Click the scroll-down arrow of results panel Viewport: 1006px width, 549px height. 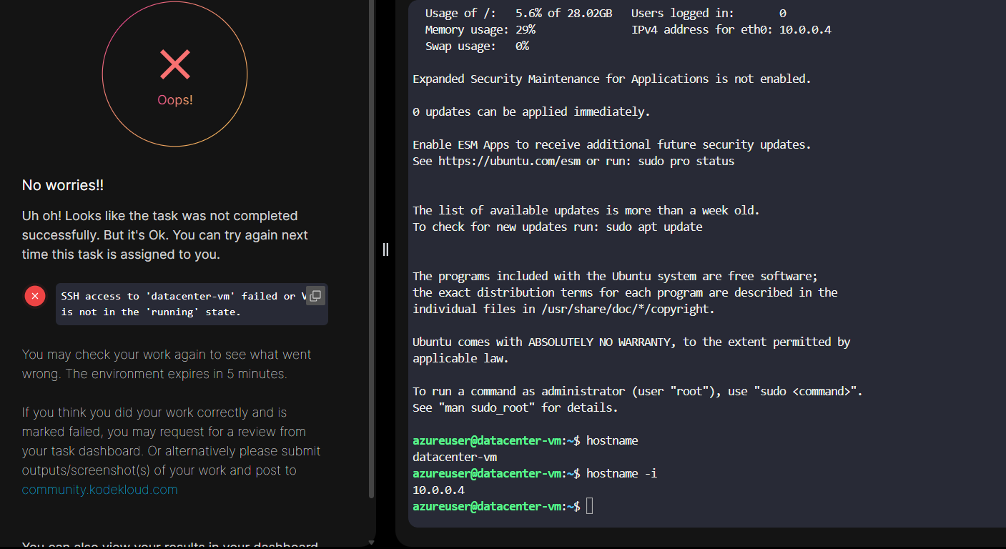coord(370,543)
